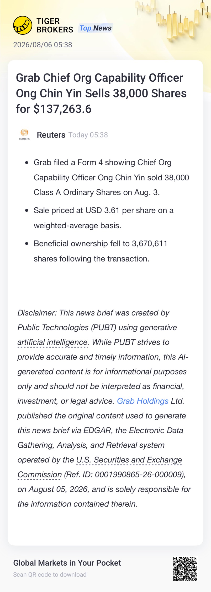Select the bullet about USD 3.61 price
This screenshot has height=592, width=211.
103,218
